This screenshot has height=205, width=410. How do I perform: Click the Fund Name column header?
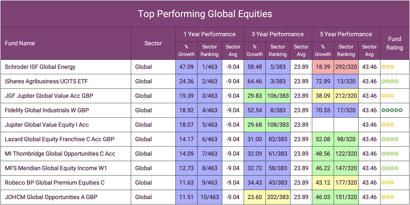pos(20,43)
